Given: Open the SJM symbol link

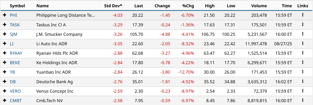Looking at the screenshot, I should [14, 34].
